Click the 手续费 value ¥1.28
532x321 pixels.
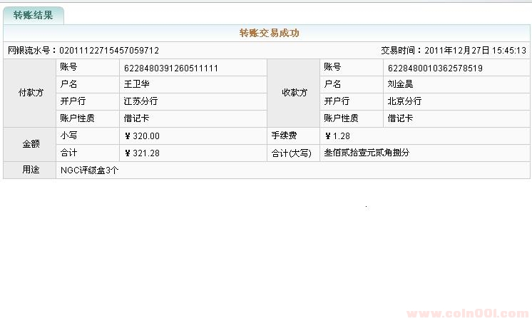point(337,136)
